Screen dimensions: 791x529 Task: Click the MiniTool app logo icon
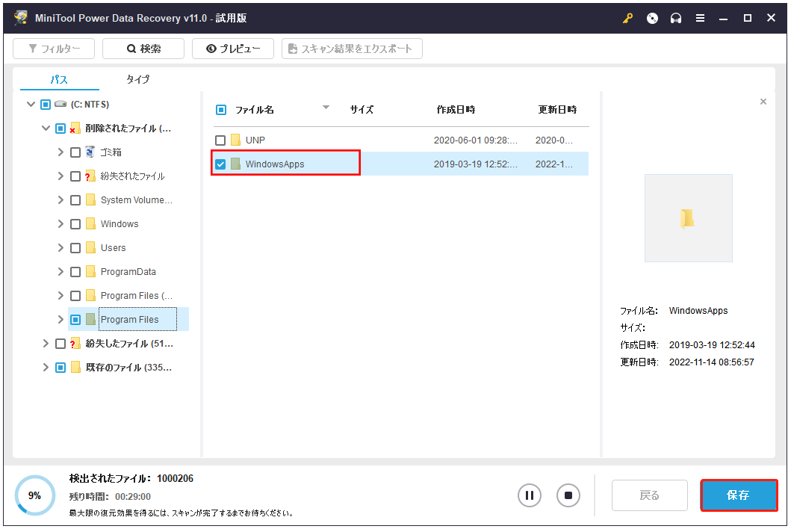[21, 18]
